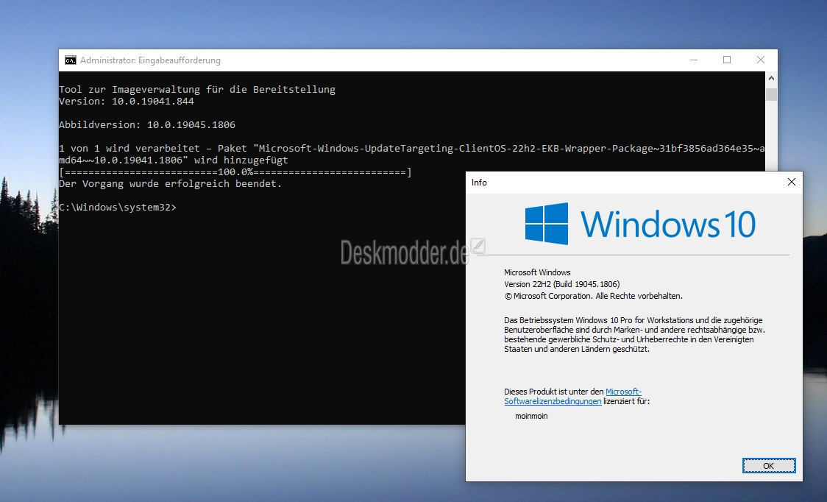Click the C:\Windows\system32> prompt line

[x=118, y=208]
